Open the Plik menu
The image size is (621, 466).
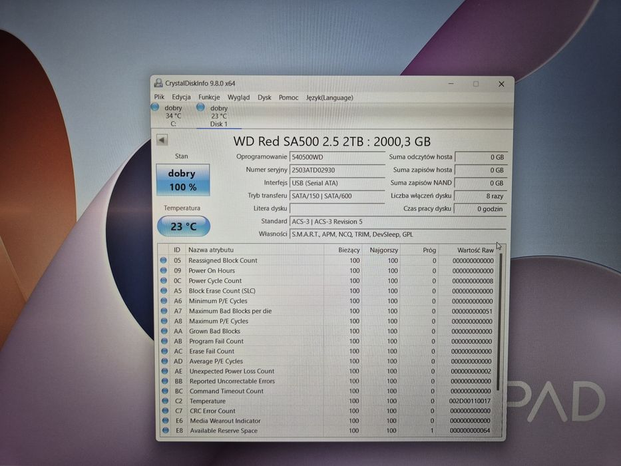[x=159, y=97]
